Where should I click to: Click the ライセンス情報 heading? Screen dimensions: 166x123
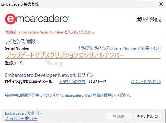coord(20,41)
